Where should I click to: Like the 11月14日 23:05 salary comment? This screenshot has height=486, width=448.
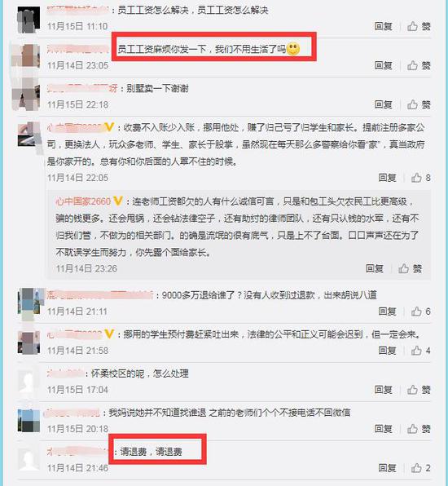pyautogui.click(x=419, y=65)
